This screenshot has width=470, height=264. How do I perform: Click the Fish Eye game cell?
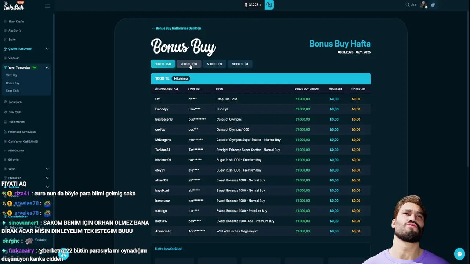(223, 109)
